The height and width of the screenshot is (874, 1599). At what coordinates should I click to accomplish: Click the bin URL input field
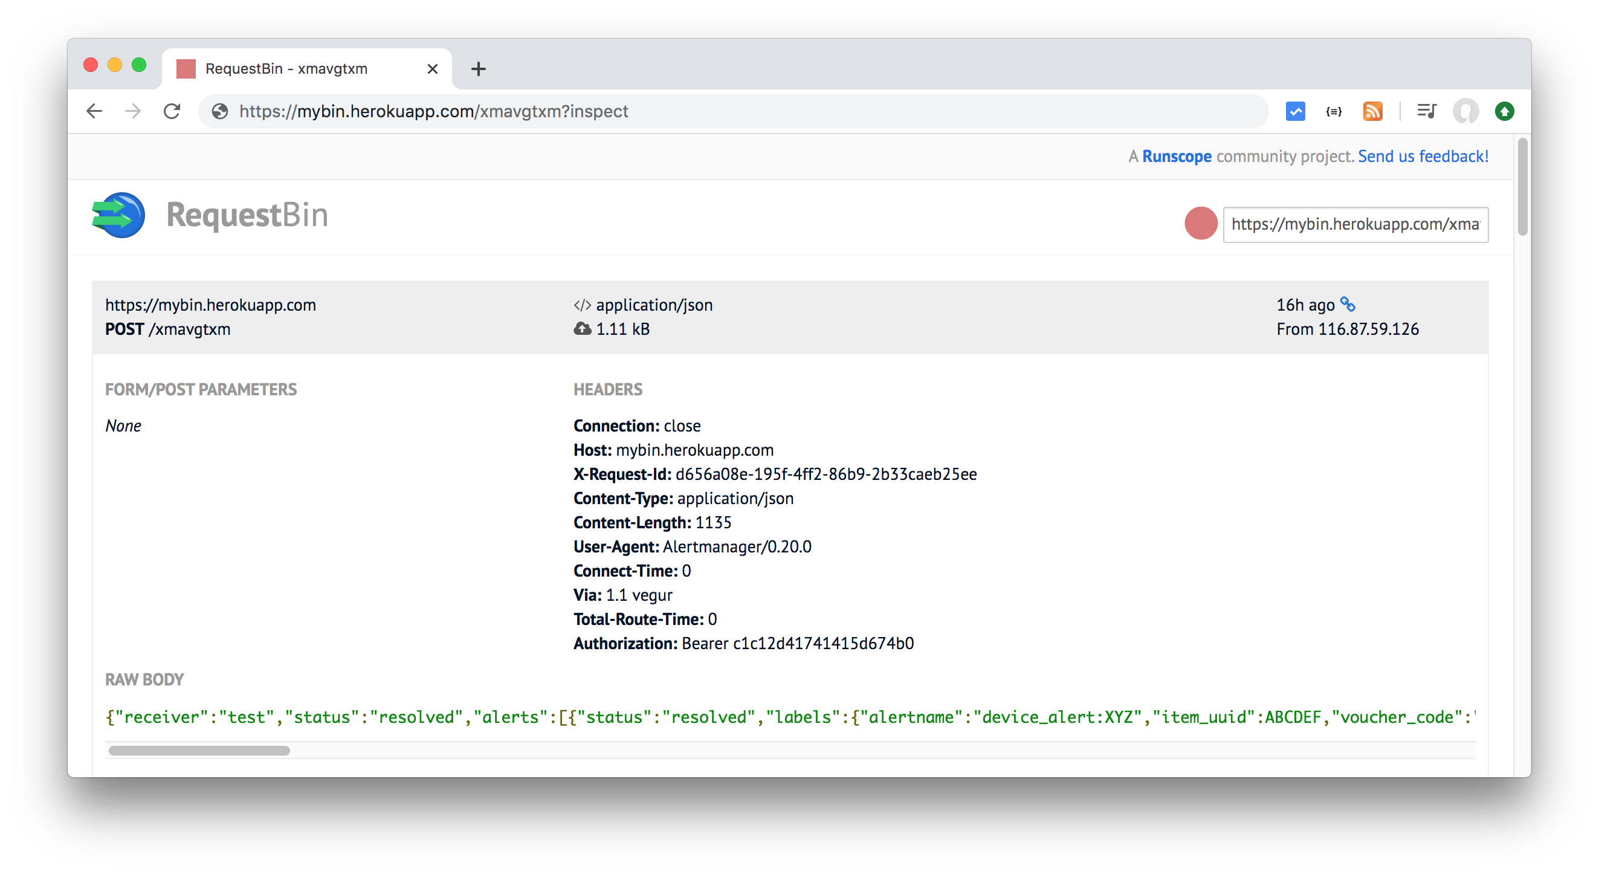pyautogui.click(x=1355, y=224)
